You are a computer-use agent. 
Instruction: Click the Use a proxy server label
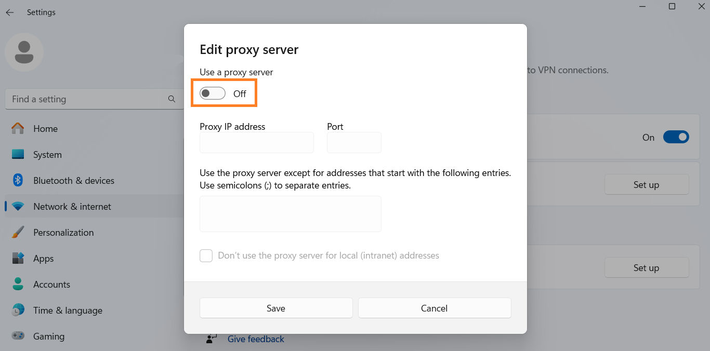(236, 72)
